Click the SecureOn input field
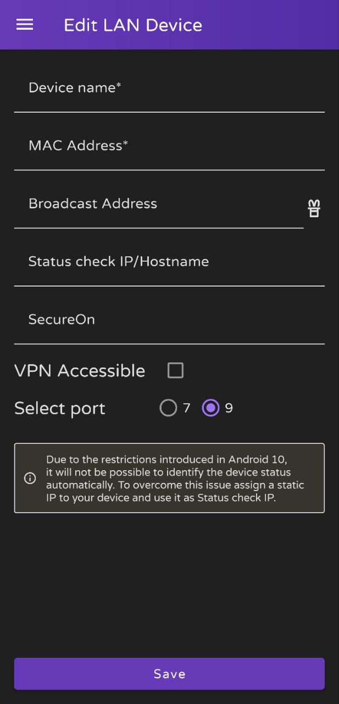Image resolution: width=339 pixels, height=704 pixels. point(169,320)
